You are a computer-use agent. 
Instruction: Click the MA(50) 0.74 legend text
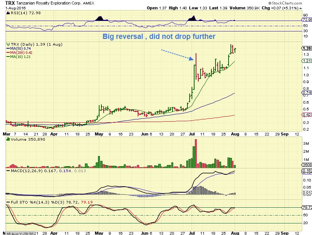coord(21,49)
